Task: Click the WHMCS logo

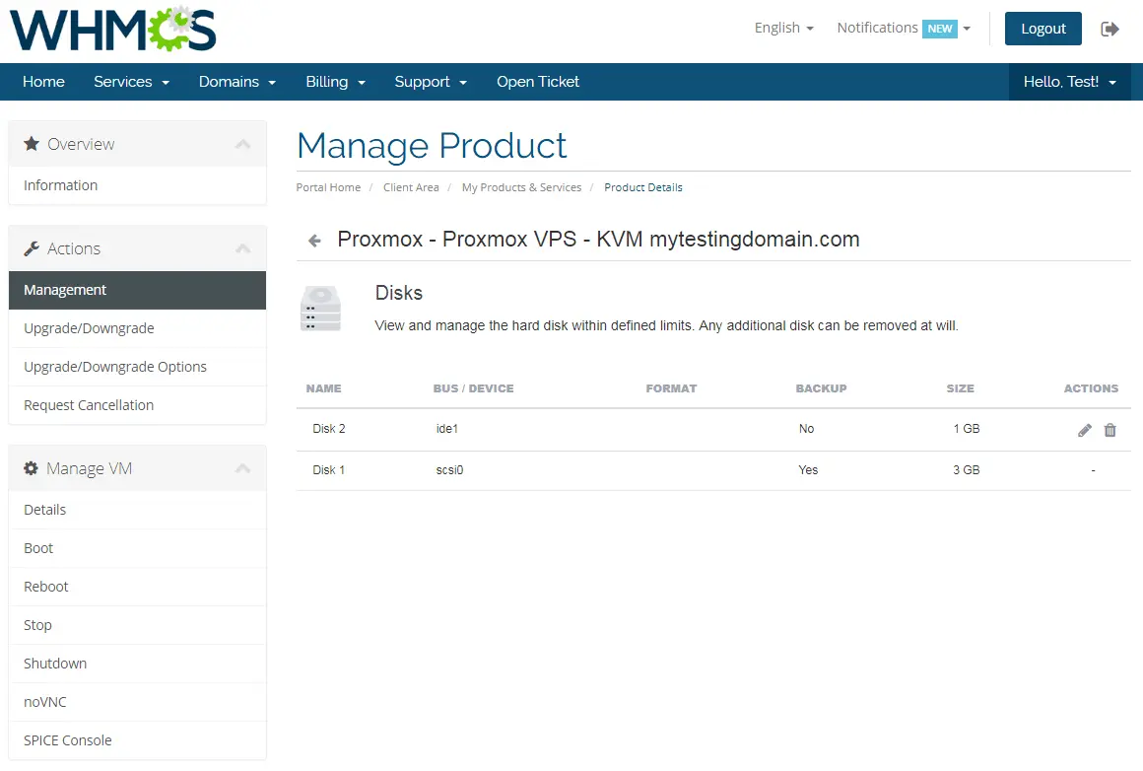Action: pyautogui.click(x=113, y=30)
